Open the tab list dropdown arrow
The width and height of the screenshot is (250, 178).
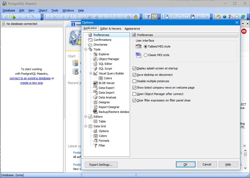pos(243,24)
